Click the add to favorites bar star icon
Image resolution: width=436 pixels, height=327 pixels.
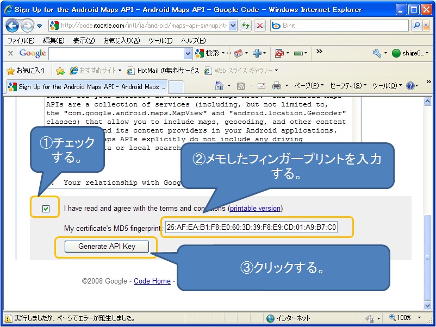(60, 71)
